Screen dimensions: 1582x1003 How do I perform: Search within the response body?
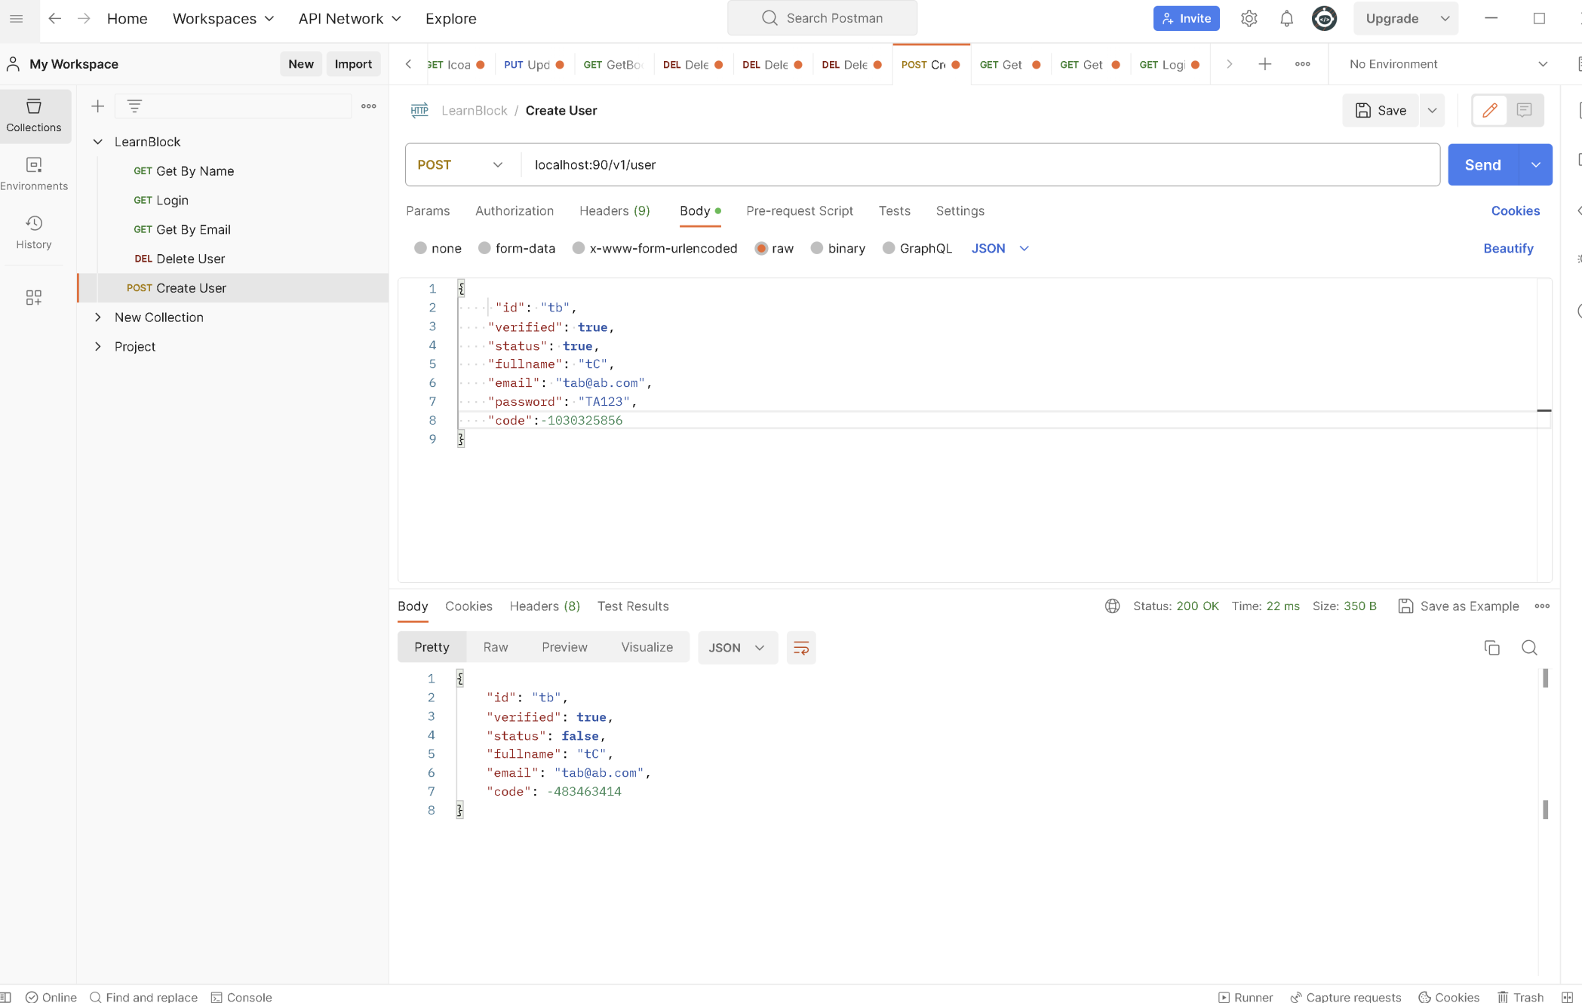click(x=1529, y=648)
